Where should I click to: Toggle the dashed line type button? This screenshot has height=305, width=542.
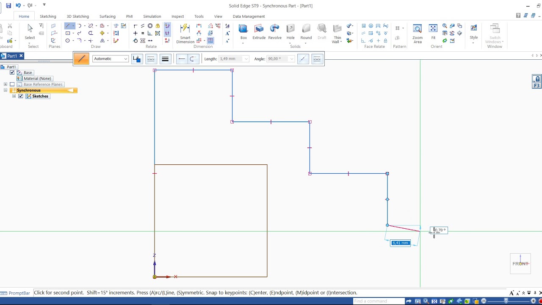pyautogui.click(x=151, y=59)
